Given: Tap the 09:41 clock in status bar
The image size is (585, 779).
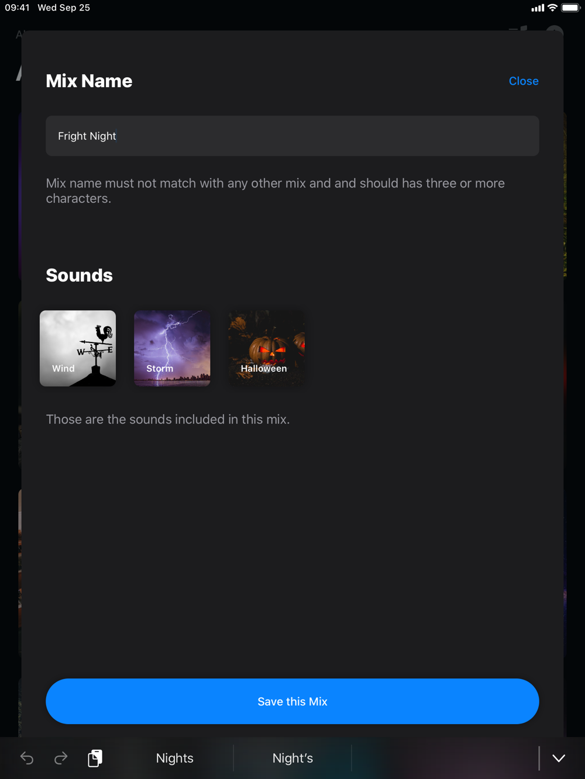Looking at the screenshot, I should (18, 8).
